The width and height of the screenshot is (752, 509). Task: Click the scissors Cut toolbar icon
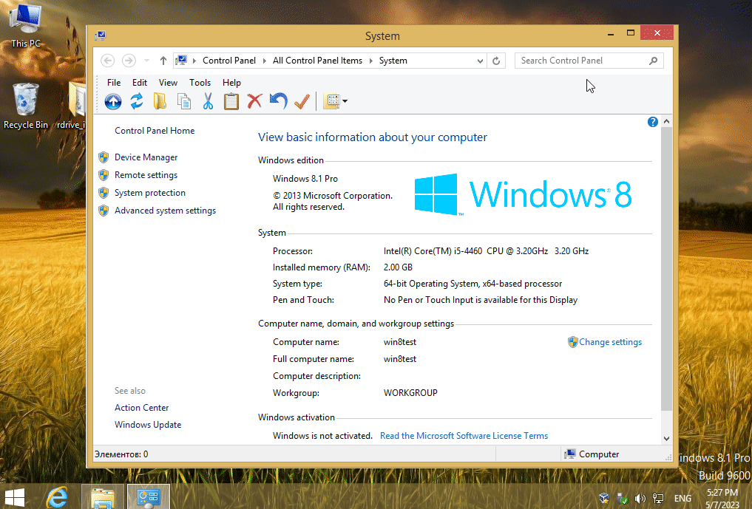coord(208,101)
